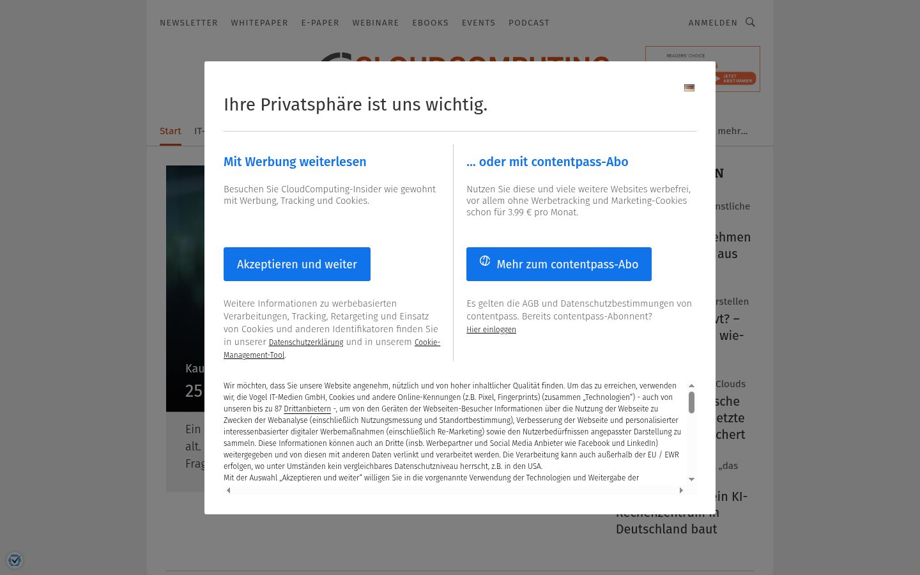Screen dimensions: 920x575
Task: Open the search magnifier icon
Action: [x=750, y=22]
